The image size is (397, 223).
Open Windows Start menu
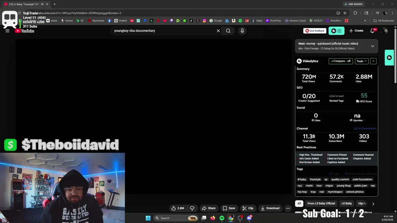pyautogui.click(x=148, y=218)
